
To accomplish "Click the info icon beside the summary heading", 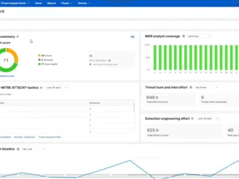I will (18, 37).
